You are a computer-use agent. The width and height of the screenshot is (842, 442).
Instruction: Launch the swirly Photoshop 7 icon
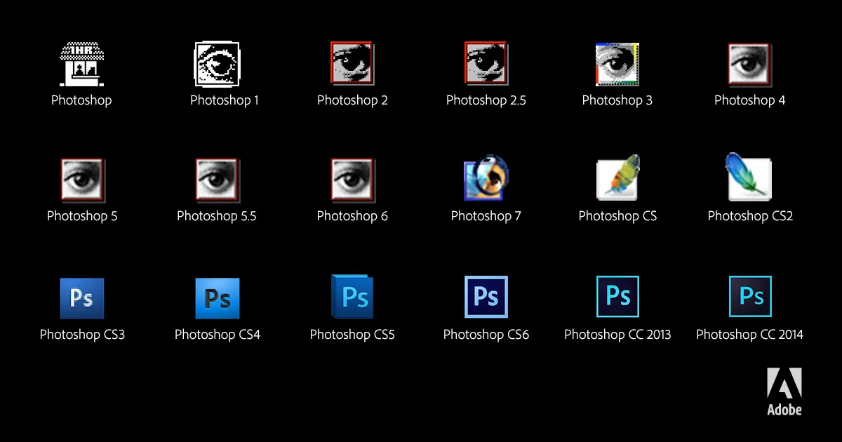click(x=486, y=179)
